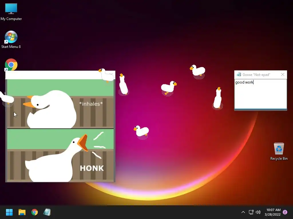Open the clock showing 10:07 AM
The width and height of the screenshot is (293, 219).
pos(273,212)
